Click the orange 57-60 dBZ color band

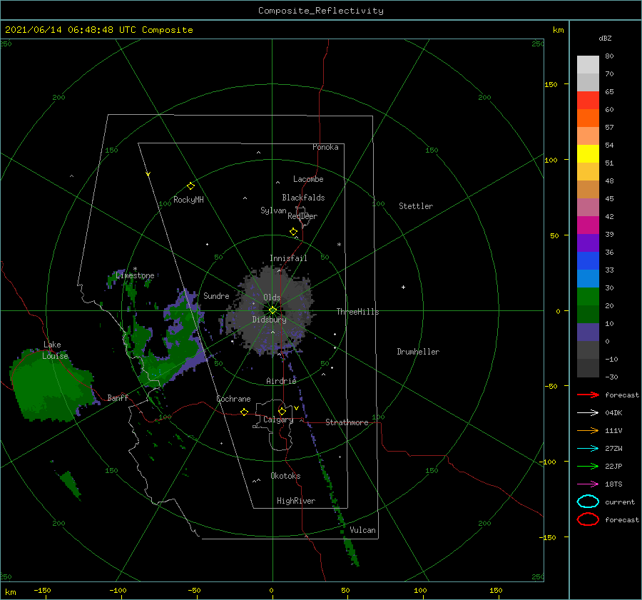pos(588,118)
